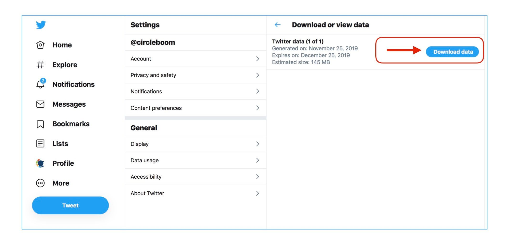This screenshot has height=245, width=509.
Task: Click the Tweet button
Action: click(x=70, y=205)
